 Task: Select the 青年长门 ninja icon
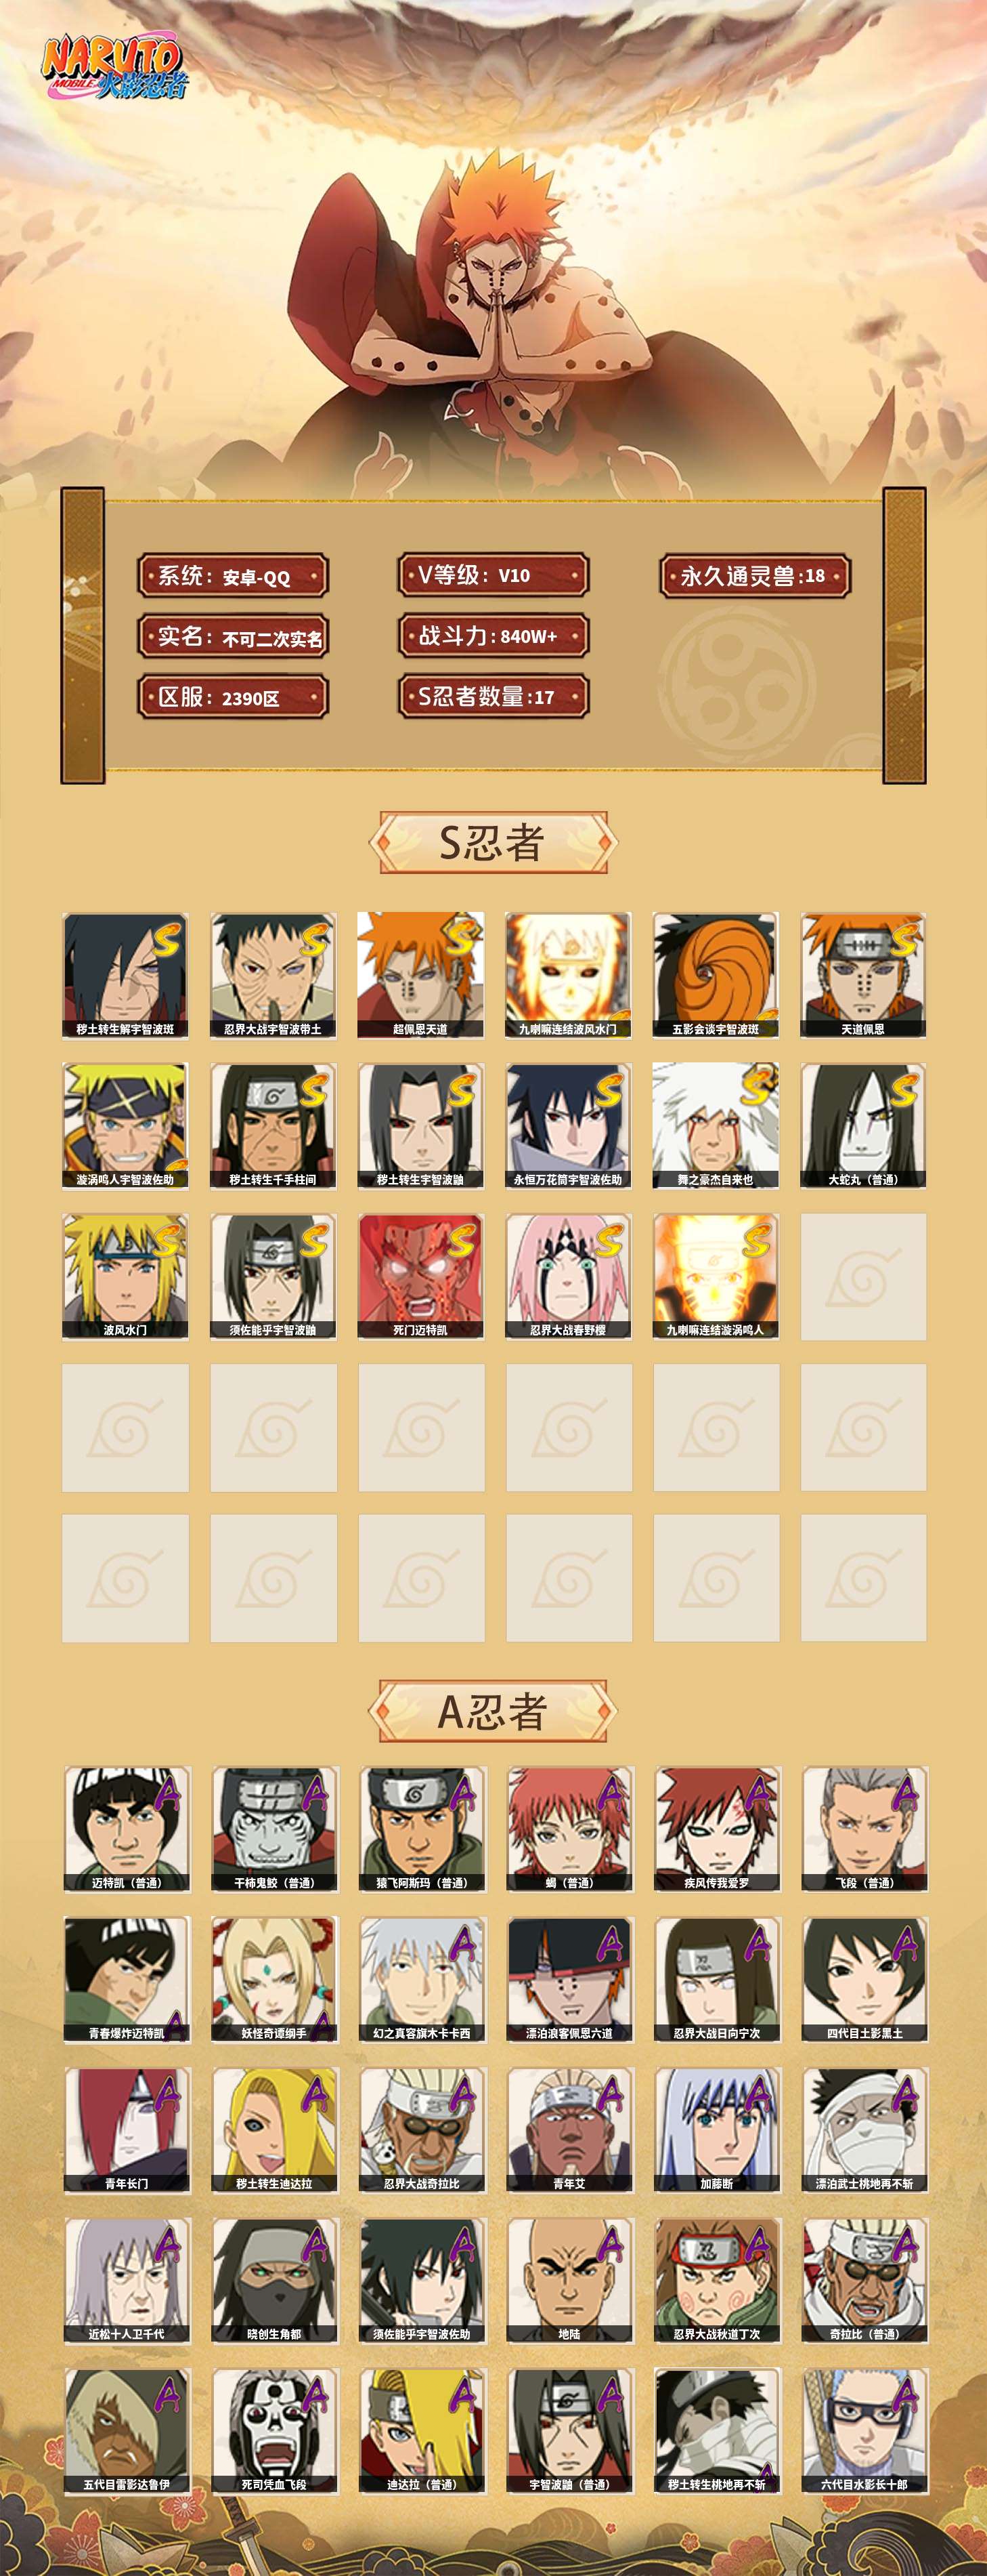click(127, 2131)
